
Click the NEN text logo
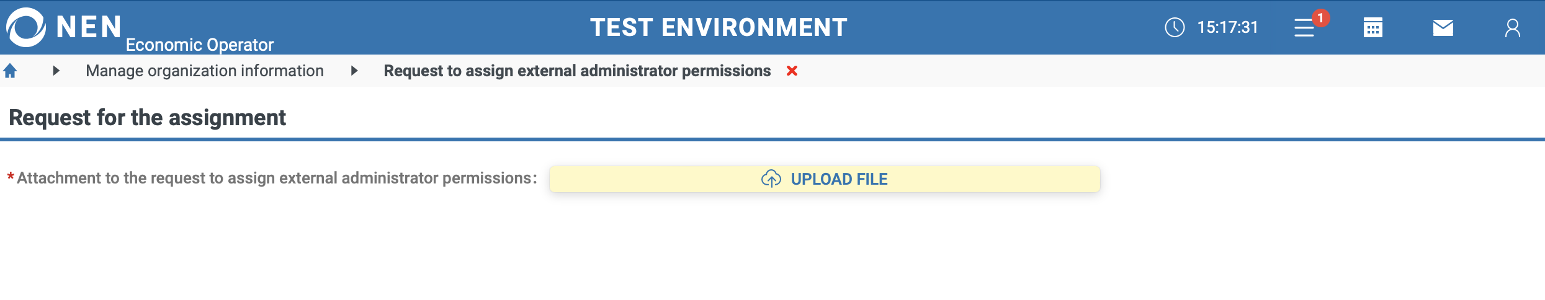[x=89, y=27]
